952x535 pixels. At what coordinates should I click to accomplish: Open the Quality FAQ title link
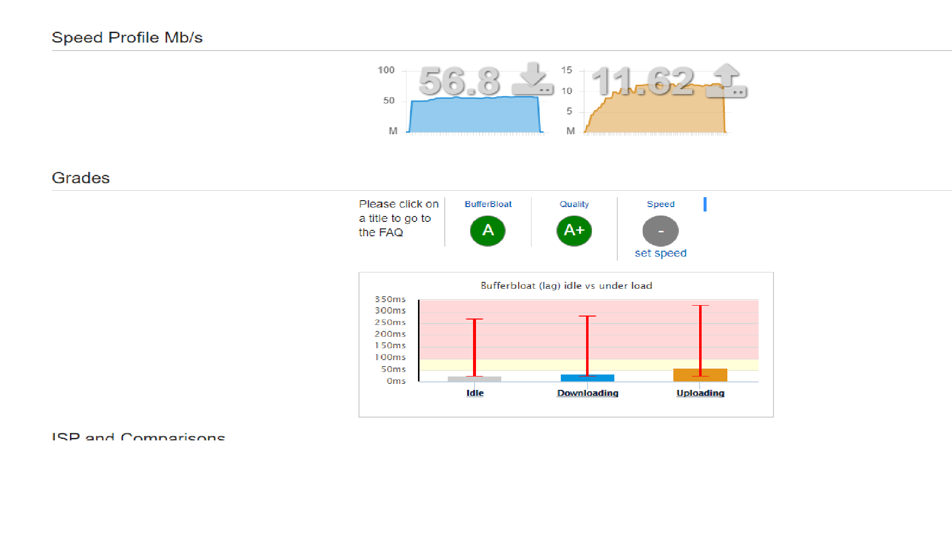click(x=574, y=204)
